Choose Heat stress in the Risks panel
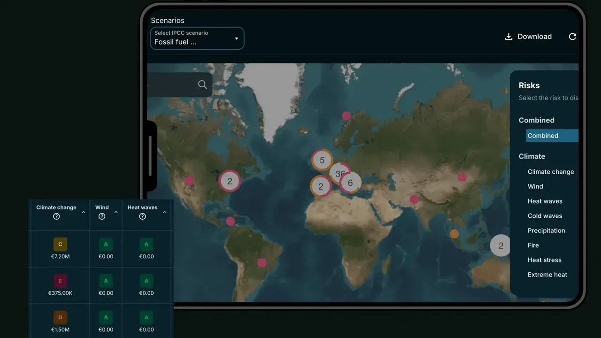 pyautogui.click(x=545, y=260)
